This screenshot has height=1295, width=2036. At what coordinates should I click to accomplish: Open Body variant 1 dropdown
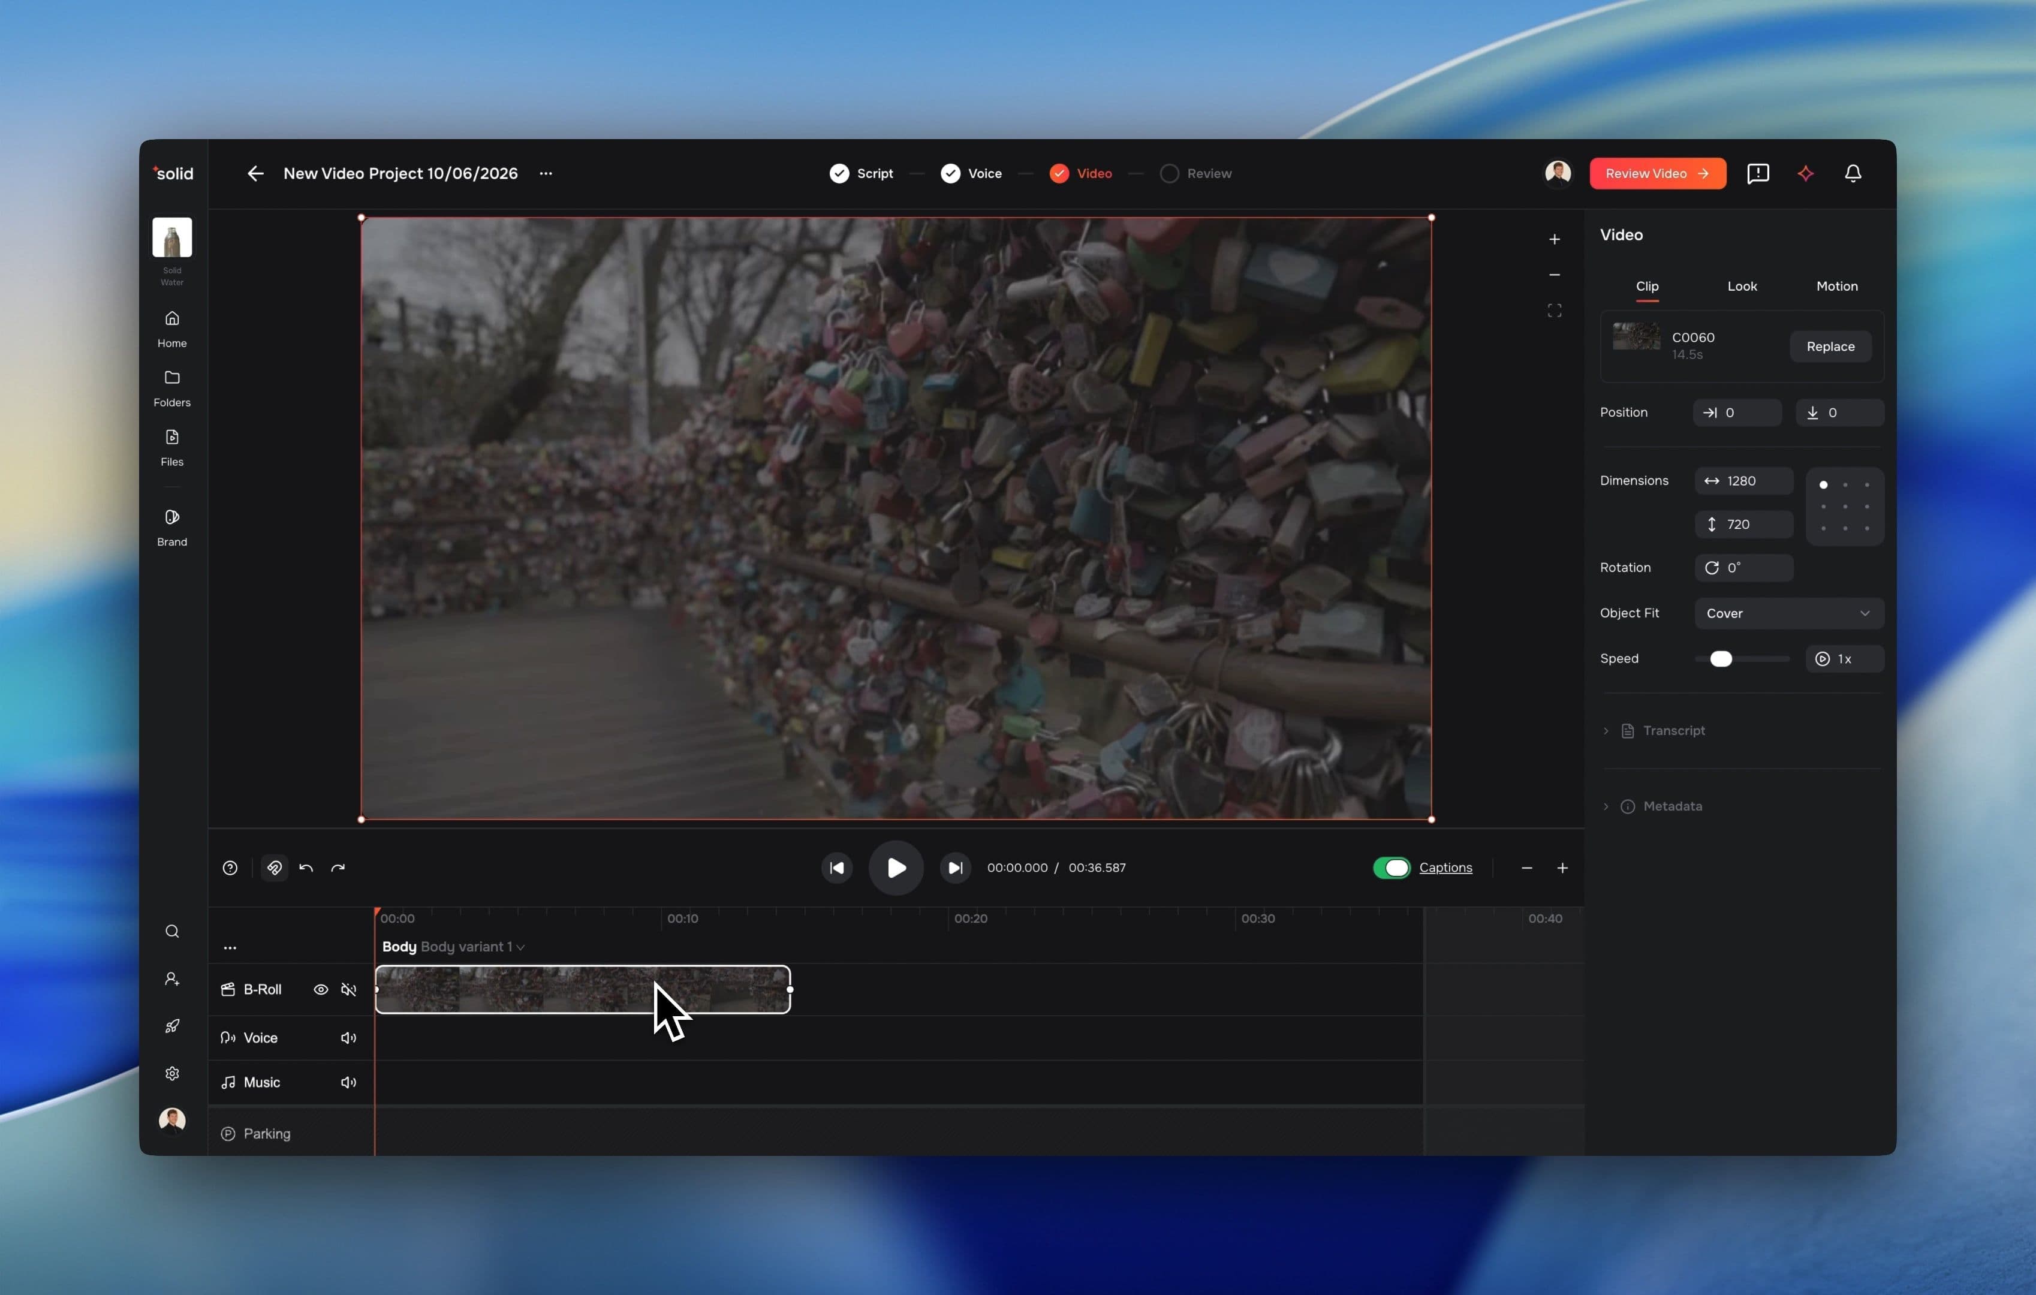point(472,947)
